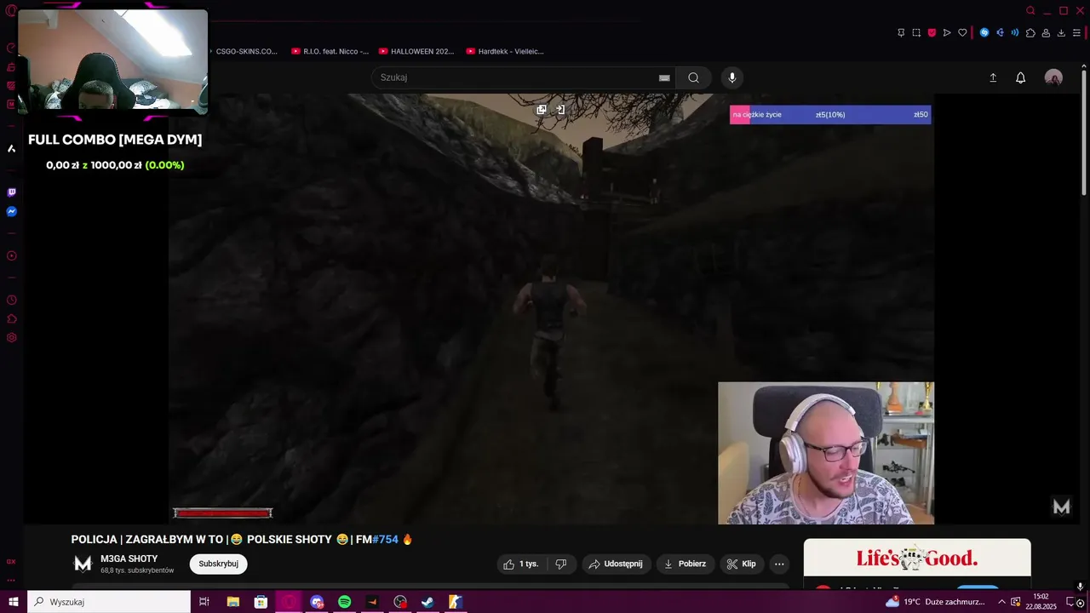This screenshot has width=1090, height=613.
Task: Click the microphone overlay icon above the taskbar
Action: 1081,587
